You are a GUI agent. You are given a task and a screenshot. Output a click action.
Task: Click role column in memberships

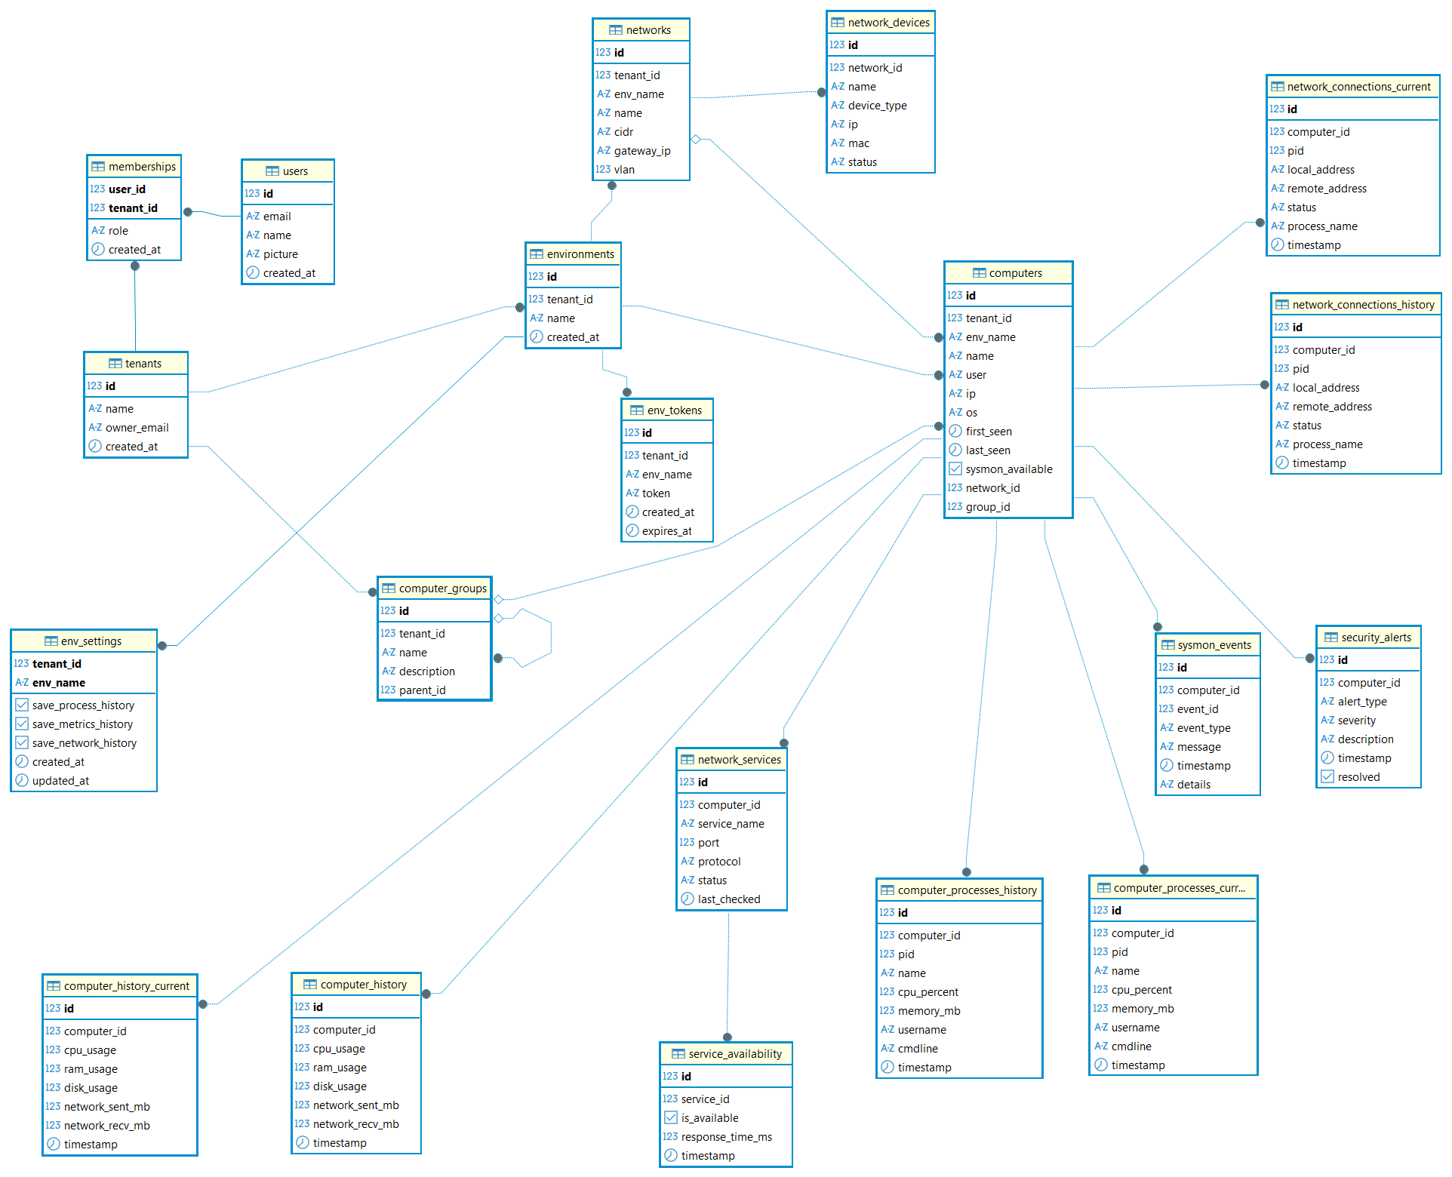(118, 231)
